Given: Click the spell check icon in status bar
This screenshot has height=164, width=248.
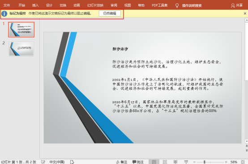Looking at the screenshot, I should pos(43,162).
